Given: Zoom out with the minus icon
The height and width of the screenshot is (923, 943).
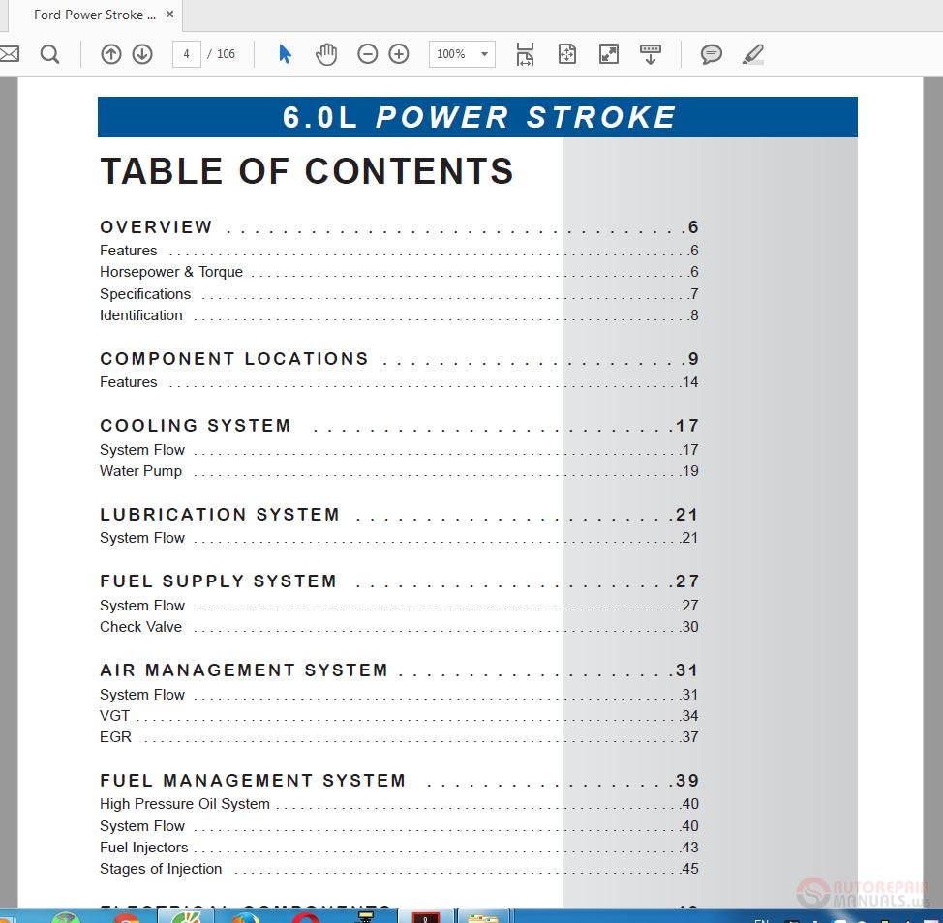Looking at the screenshot, I should click(x=368, y=54).
